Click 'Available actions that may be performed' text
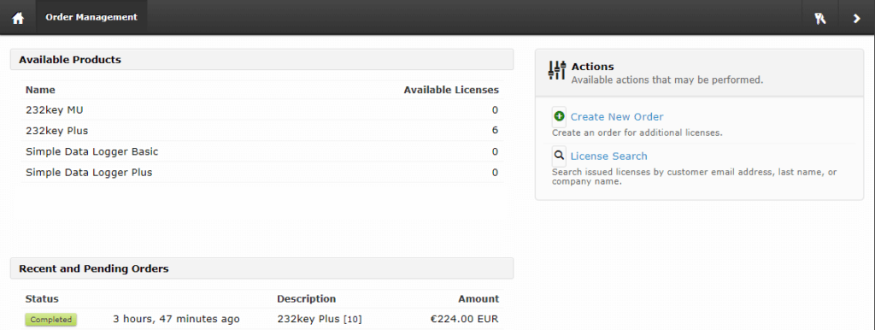This screenshot has height=330, width=875. coord(667,80)
